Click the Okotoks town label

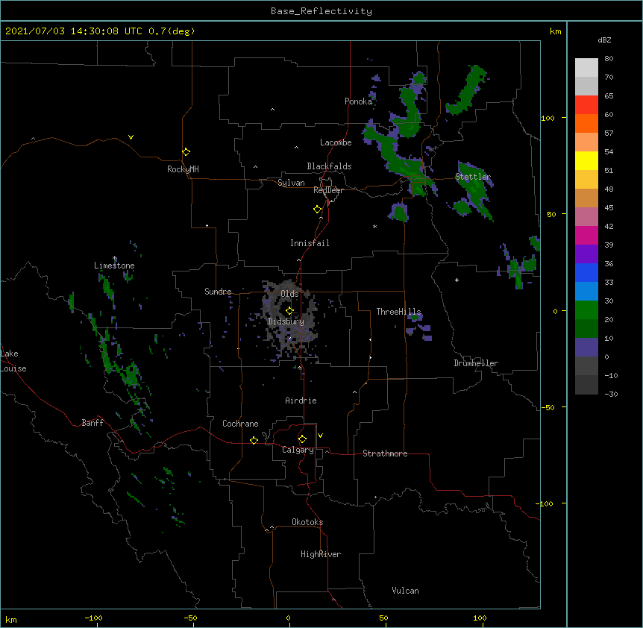pyautogui.click(x=307, y=522)
